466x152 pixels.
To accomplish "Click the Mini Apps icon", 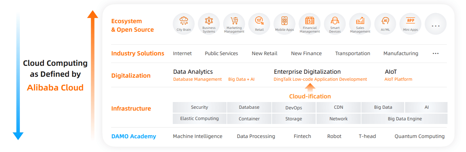I will [x=410, y=24].
